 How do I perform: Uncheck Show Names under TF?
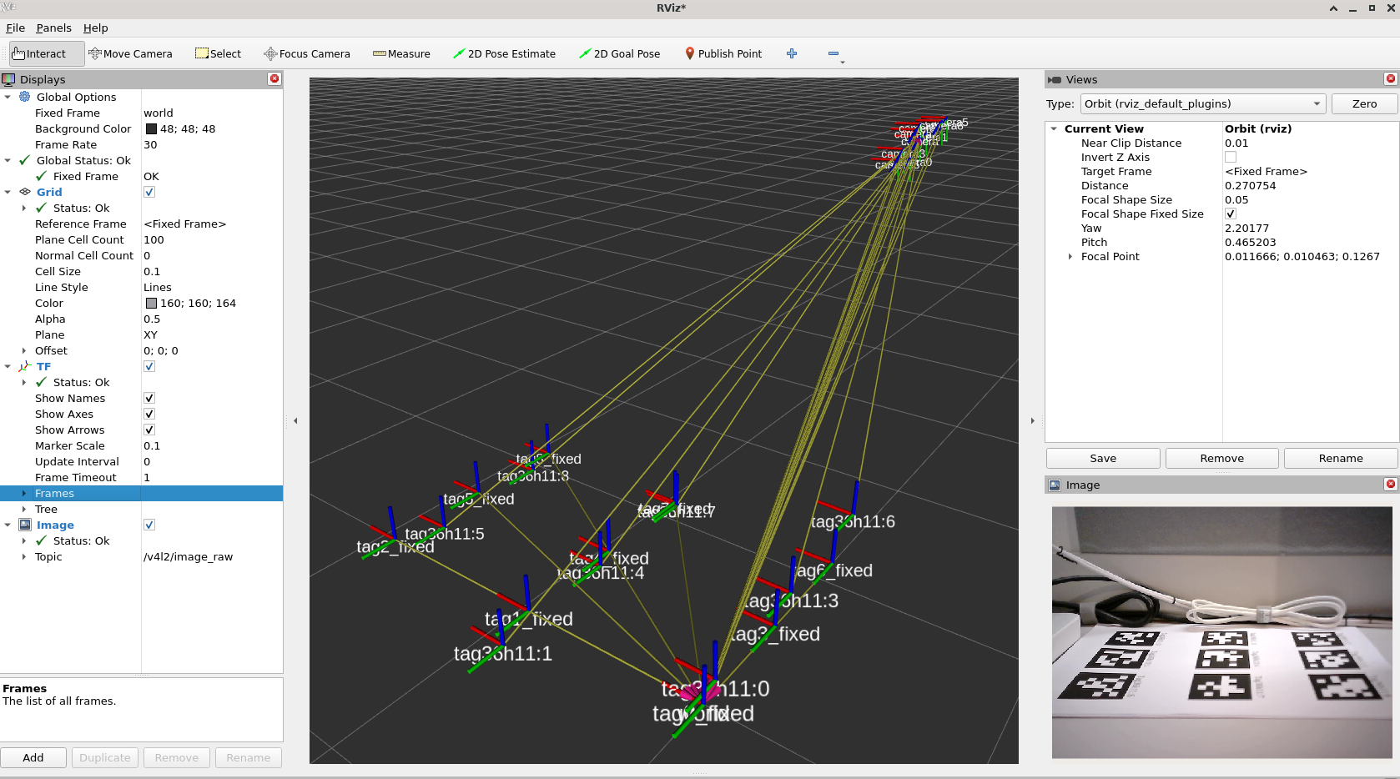click(x=149, y=398)
